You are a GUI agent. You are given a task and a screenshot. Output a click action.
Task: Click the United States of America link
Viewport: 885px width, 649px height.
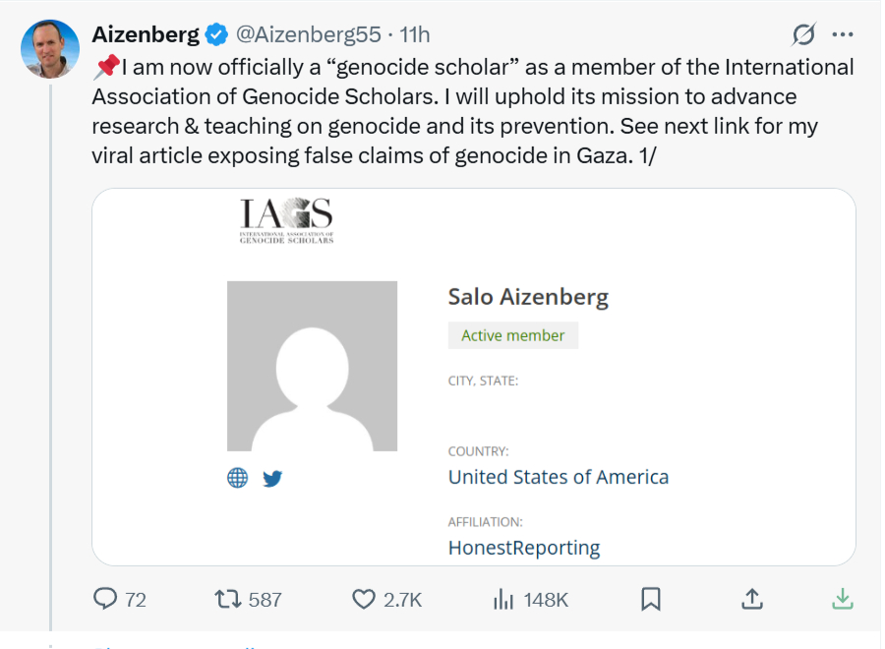558,477
